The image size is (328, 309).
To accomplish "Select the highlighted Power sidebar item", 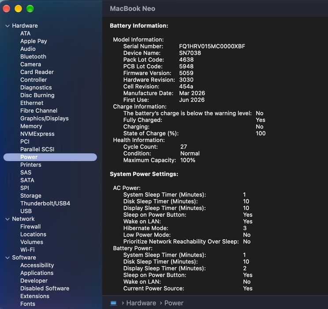I will [x=50, y=157].
